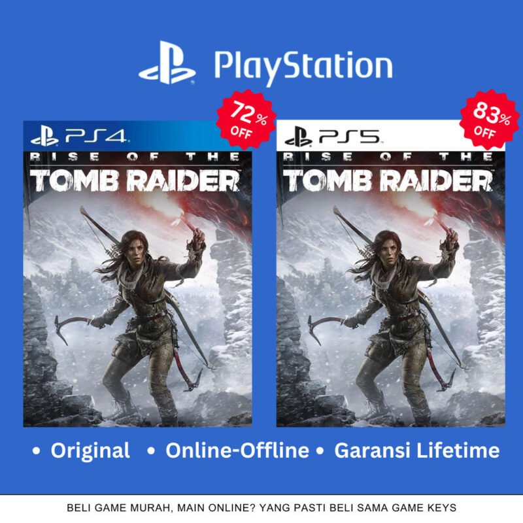Click the bottom Game Keys tagline text

261,508
